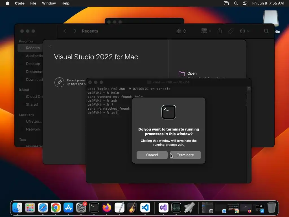Viewport: 289px width, 217px height.
Task: Open Visual Studio for Mac from the Dock
Action: [163, 208]
